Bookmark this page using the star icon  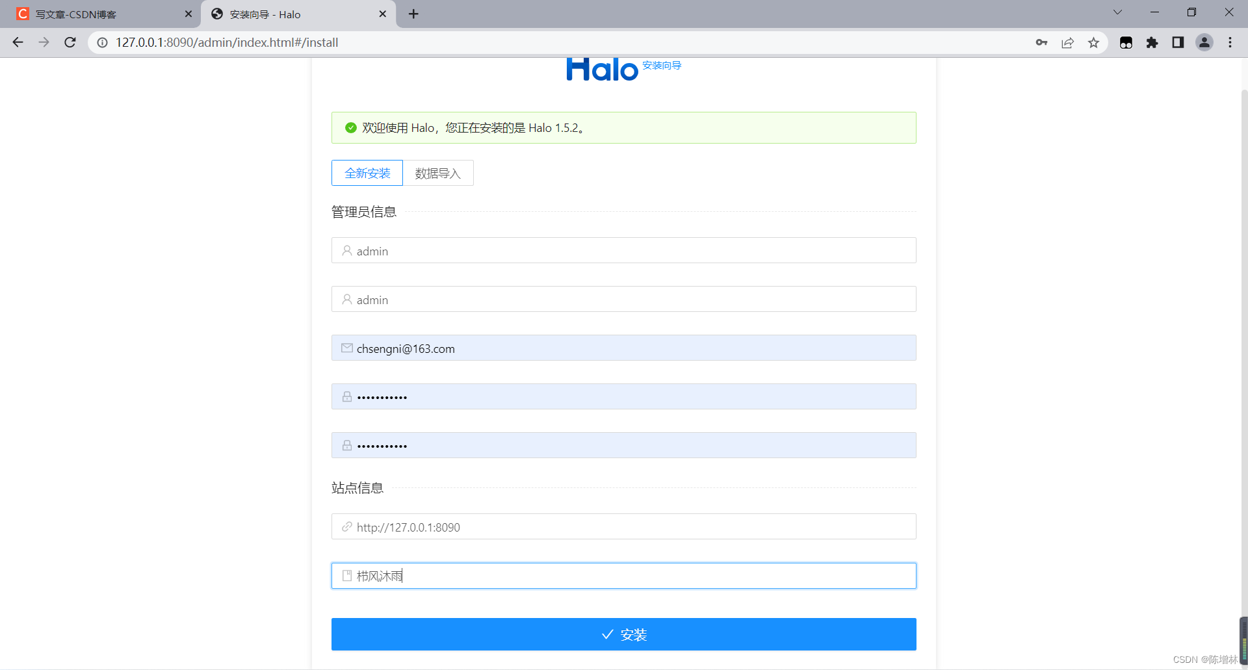[1094, 42]
